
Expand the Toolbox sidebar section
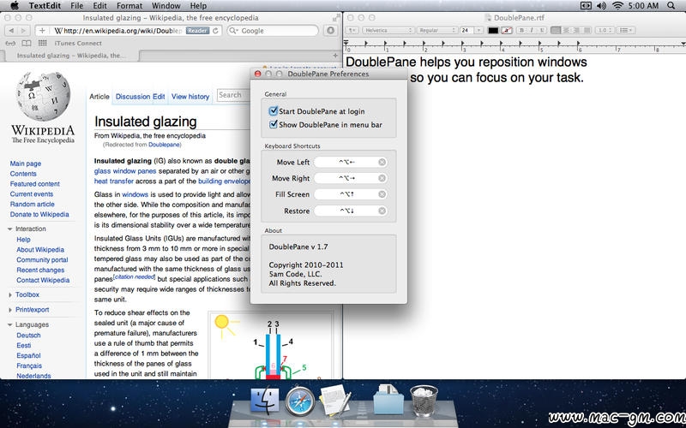point(10,294)
